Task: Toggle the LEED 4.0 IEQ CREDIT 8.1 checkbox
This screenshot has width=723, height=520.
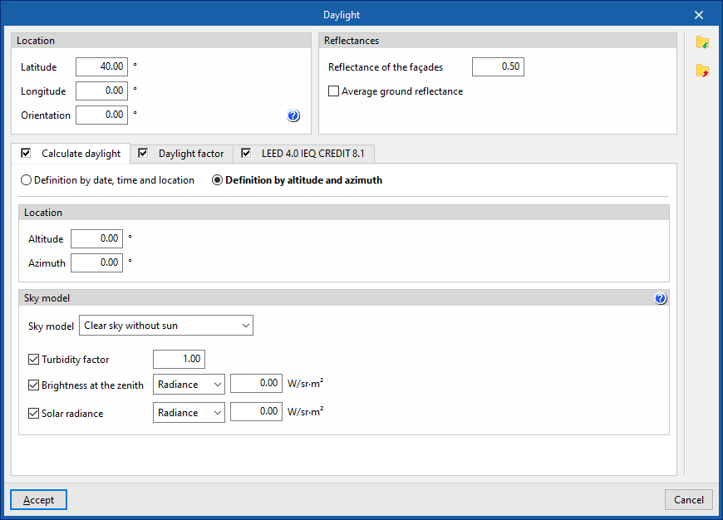Action: [246, 153]
